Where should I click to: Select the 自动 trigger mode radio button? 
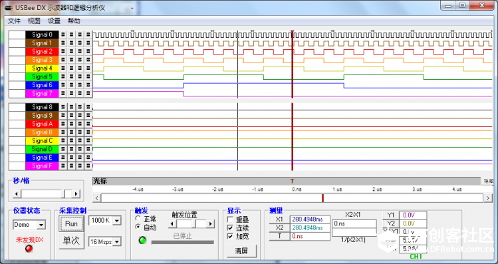pos(138,227)
